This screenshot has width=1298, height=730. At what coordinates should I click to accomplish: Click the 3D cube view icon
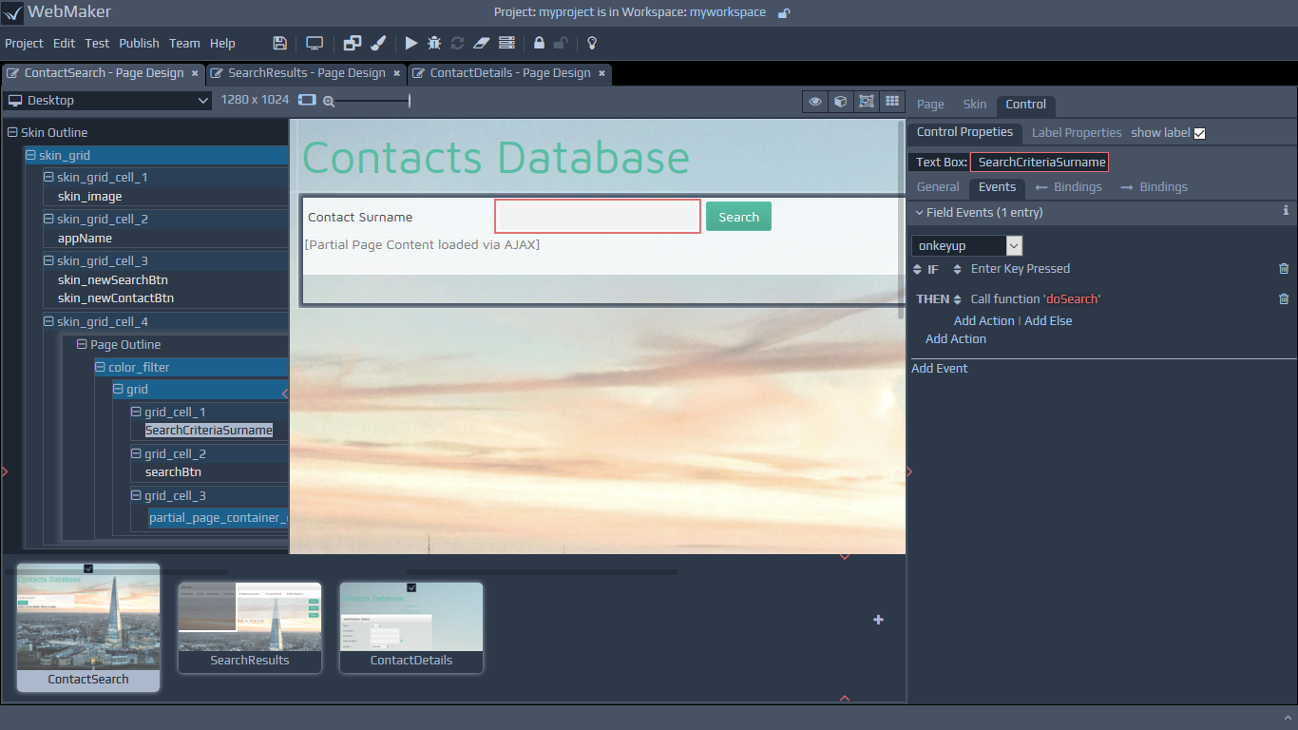click(840, 101)
